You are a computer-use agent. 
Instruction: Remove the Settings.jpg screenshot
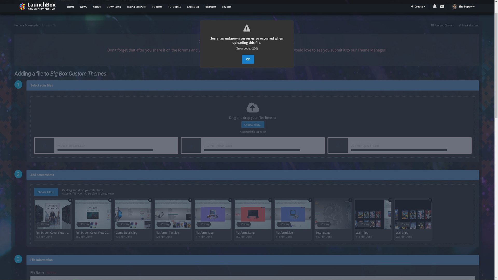(350, 200)
